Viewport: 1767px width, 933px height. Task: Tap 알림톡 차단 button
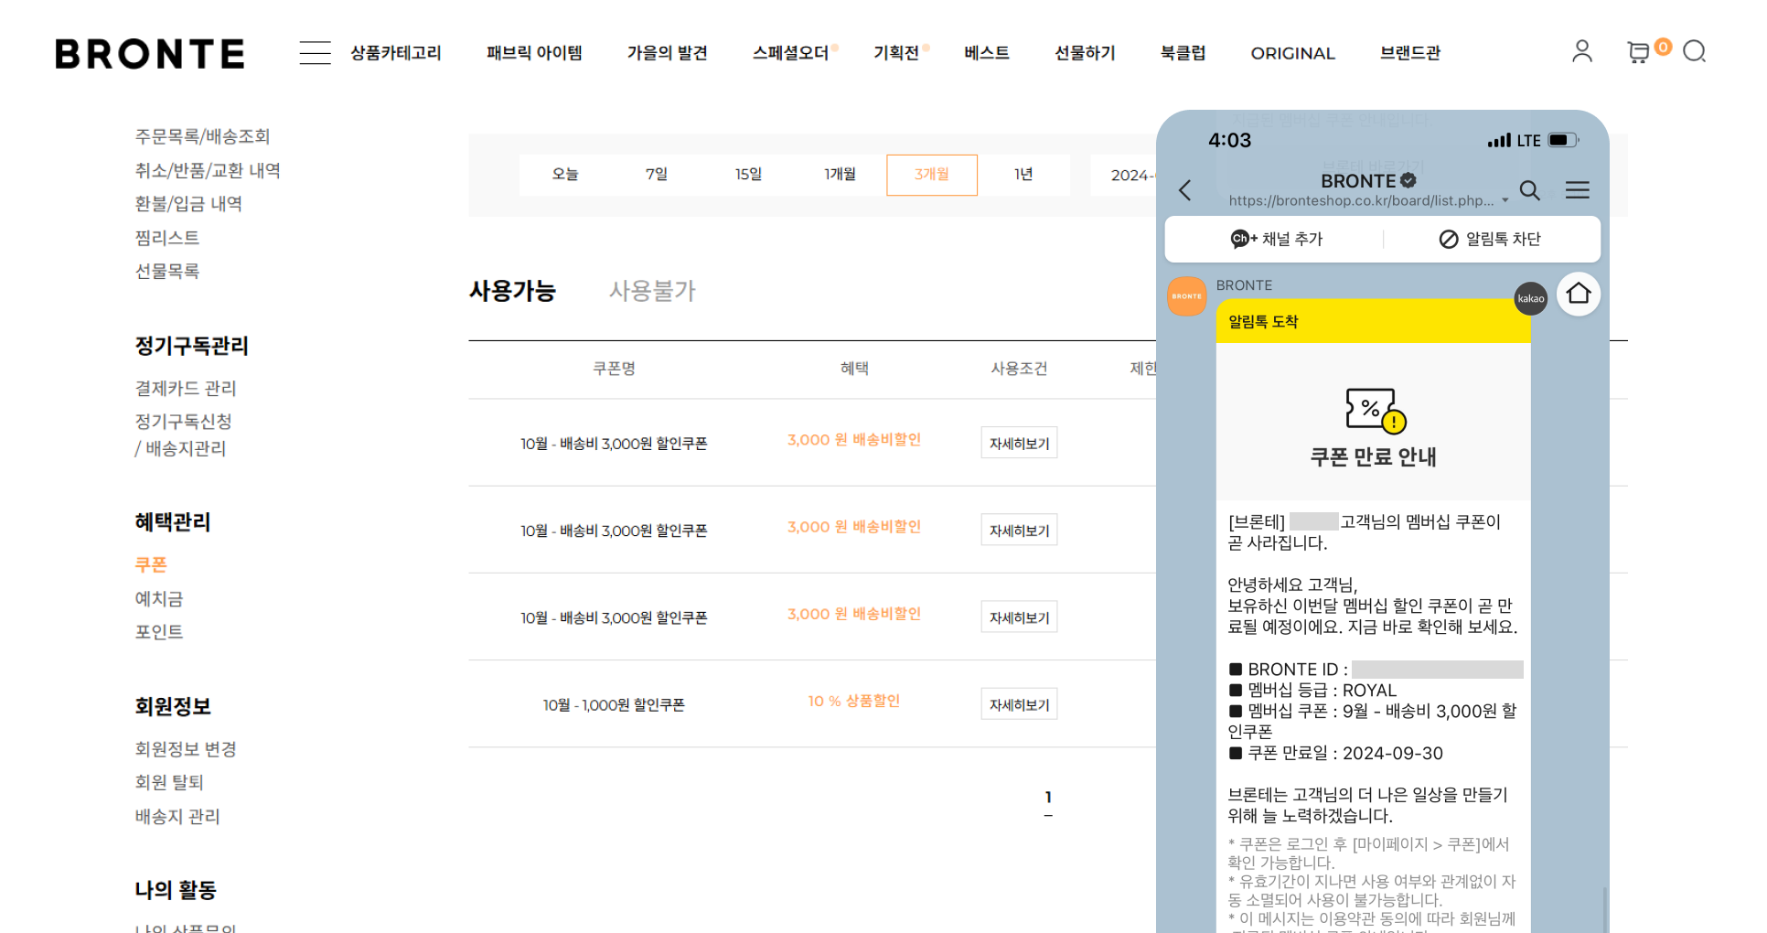(x=1490, y=239)
